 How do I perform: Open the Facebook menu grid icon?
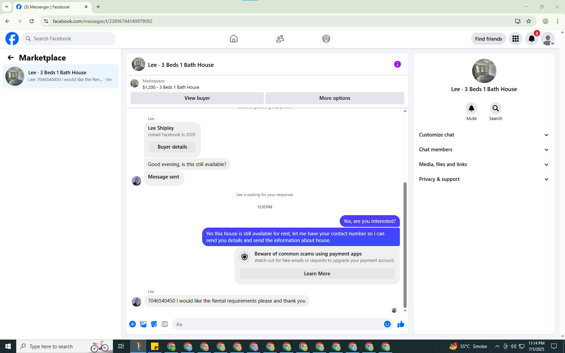tap(516, 39)
